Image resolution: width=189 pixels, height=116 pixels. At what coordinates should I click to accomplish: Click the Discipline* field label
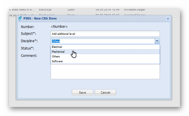(29, 41)
